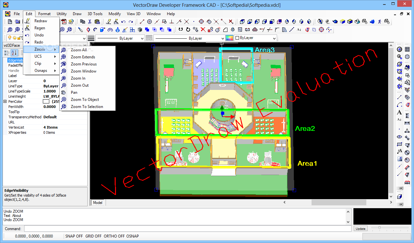Click command history scroll down arrow
This screenshot has height=243, width=414.
[348, 222]
